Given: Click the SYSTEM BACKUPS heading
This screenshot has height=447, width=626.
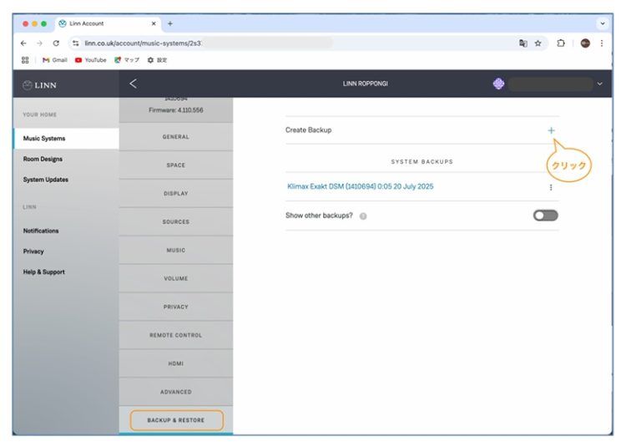Looking at the screenshot, I should point(422,162).
